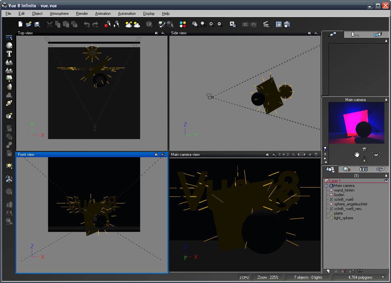Click the light bulb icon to add light
Viewport: 391px width, 283px height.
tap(9, 166)
